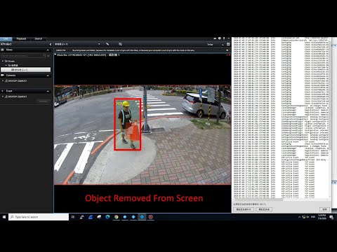Expand the DESKTOP server under Event
This screenshot has width=337, height=252.
3,97
